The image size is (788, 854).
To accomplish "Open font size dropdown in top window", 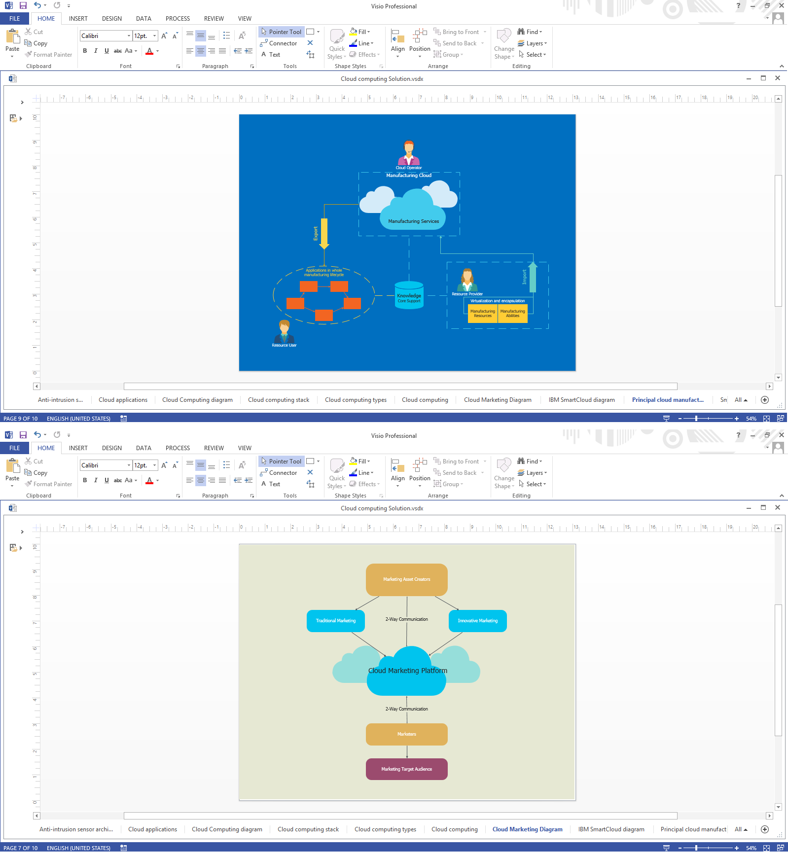I will coord(154,36).
